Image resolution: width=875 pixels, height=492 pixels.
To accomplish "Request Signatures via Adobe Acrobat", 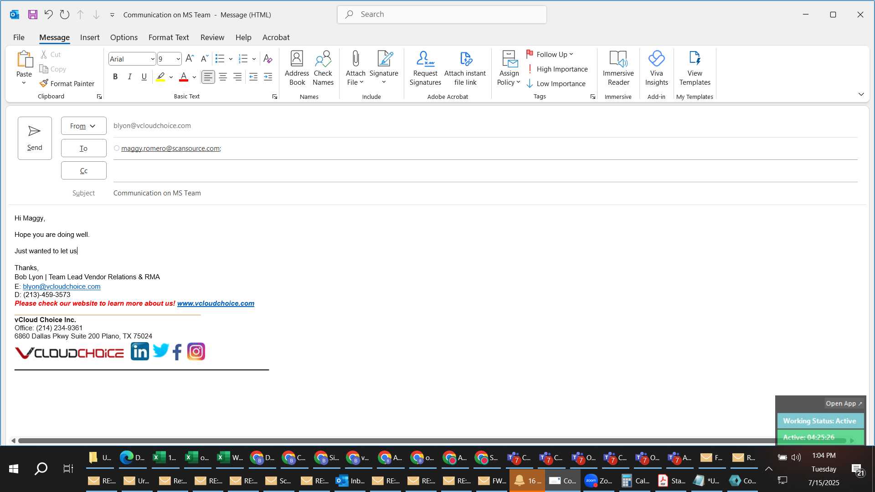I will click(425, 68).
